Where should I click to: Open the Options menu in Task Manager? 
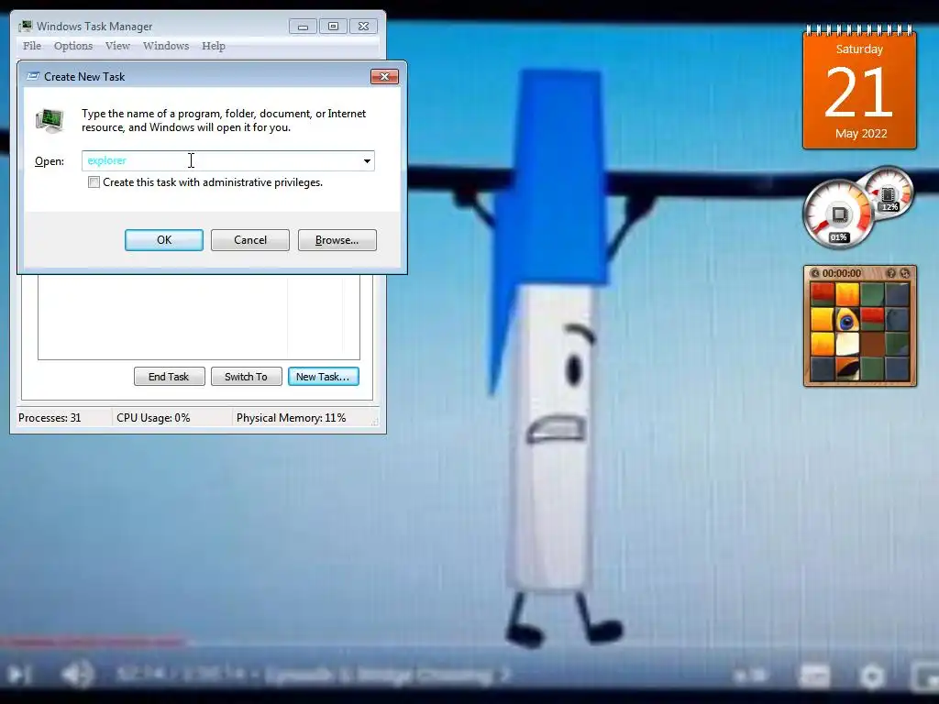(x=73, y=46)
